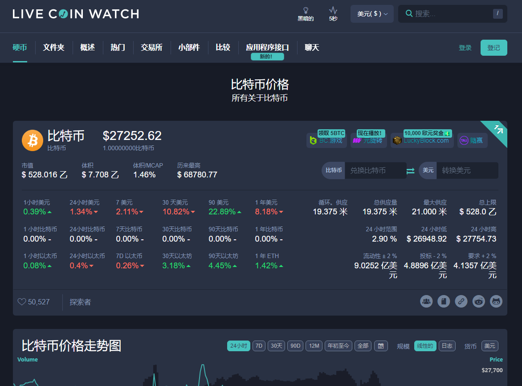This screenshot has width=522, height=386.
Task: Expand the card using corner arrow icon
Action: pos(498,129)
